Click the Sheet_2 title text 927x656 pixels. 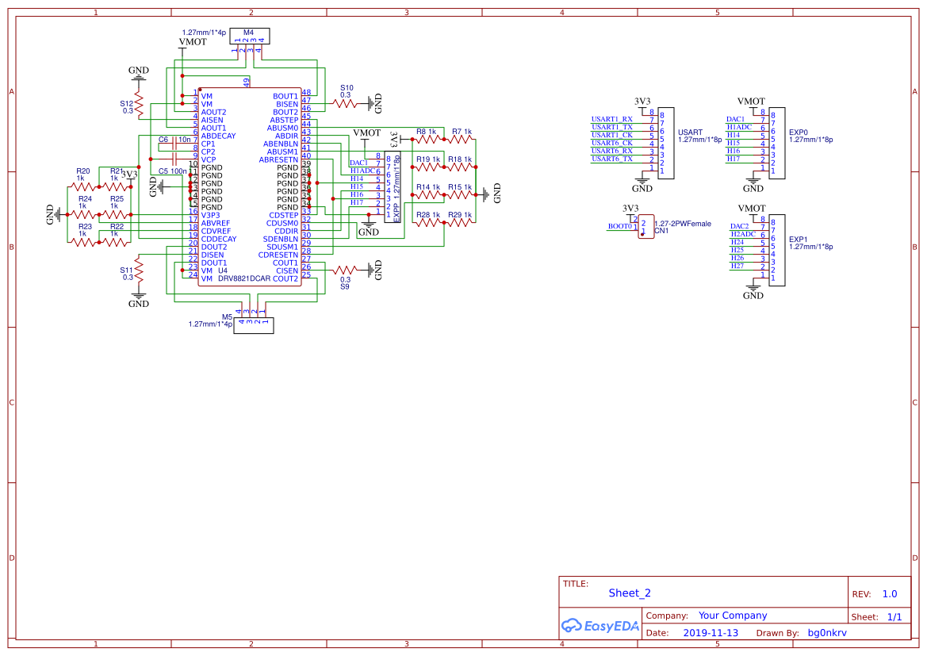[629, 593]
